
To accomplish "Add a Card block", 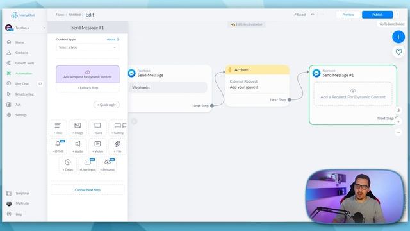I will coord(97,128).
